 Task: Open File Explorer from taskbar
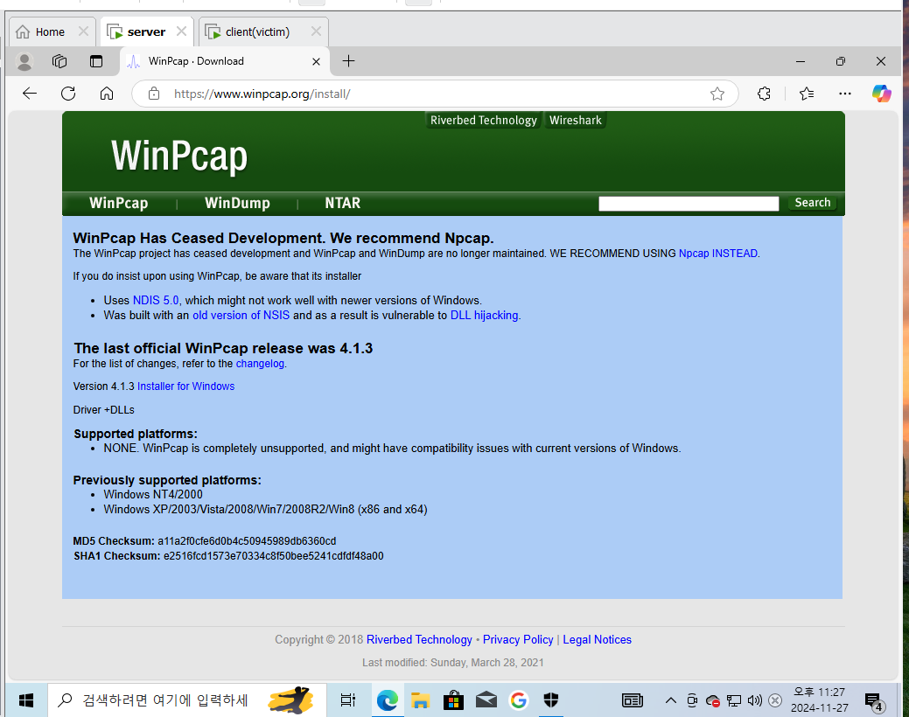420,700
